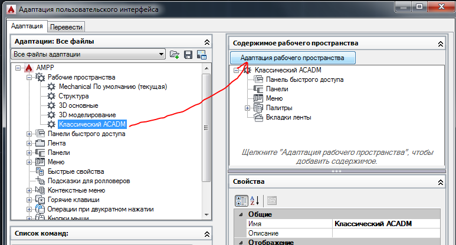Click gear icon next to Структура
456x245 pixels.
coord(51,96)
